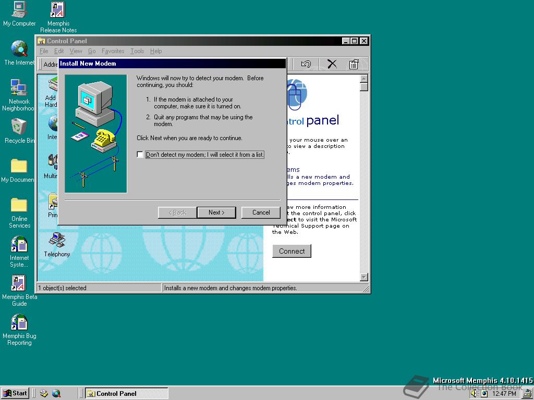Click the Control Panel taskbar button
This screenshot has height=400, width=534.
(126, 394)
